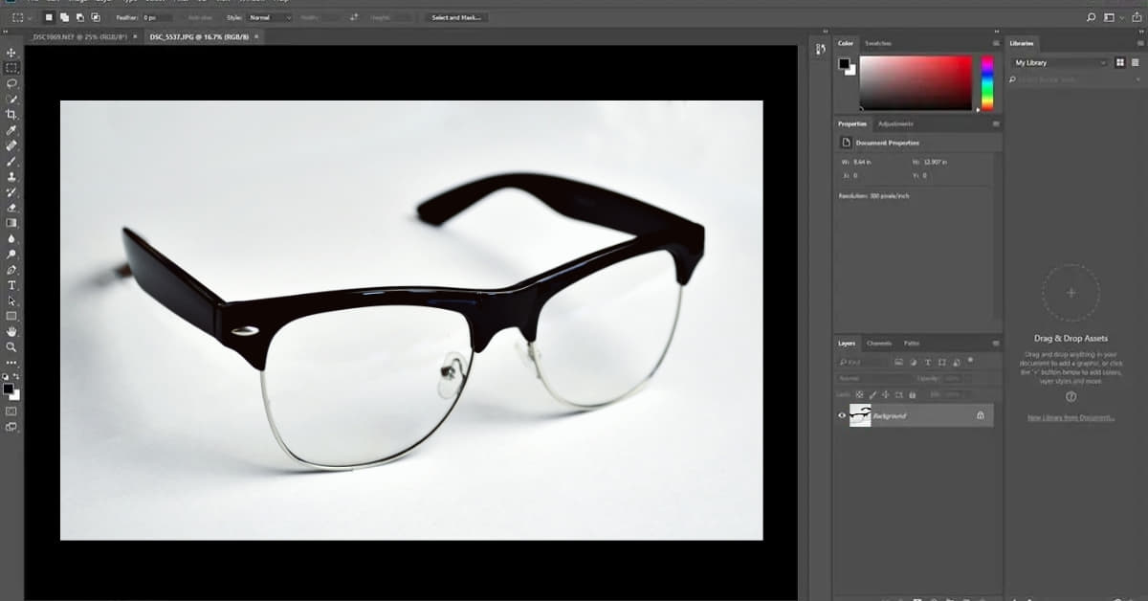Close the DSC_5537.JPG document tab

pyautogui.click(x=257, y=36)
